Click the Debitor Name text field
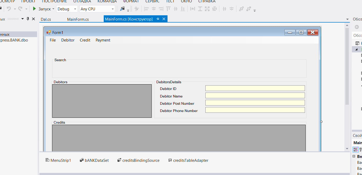 pyautogui.click(x=255, y=95)
